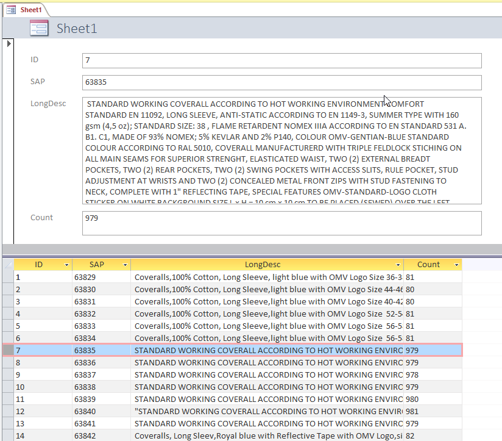
Task: Click ID cell 3
Action: 43,301
